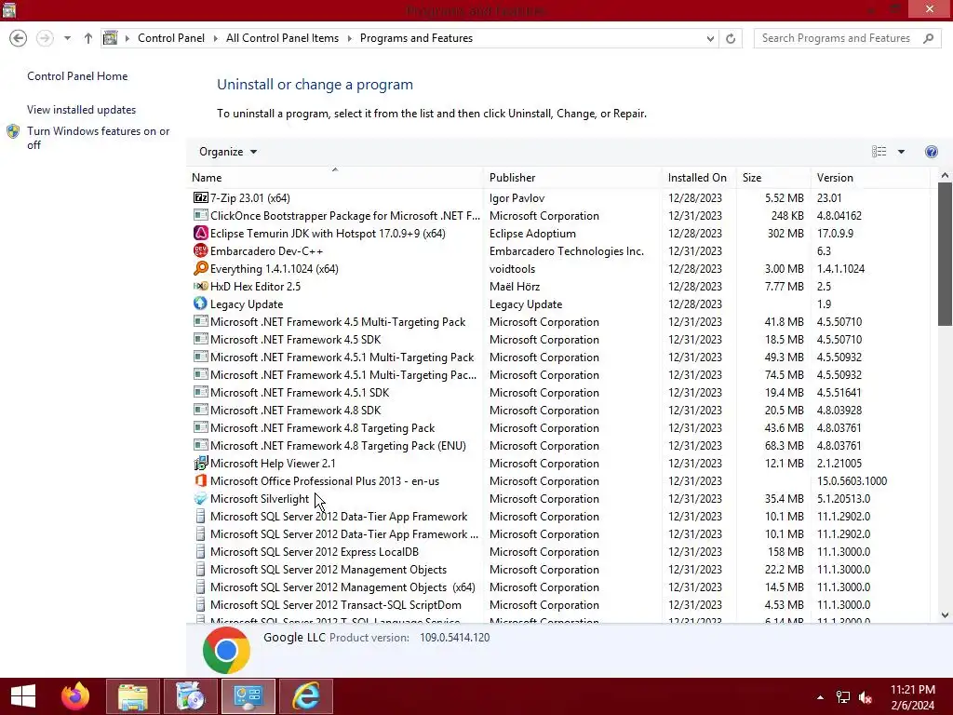
Task: Expand the chevron after Control Panel breadcrumb
Action: pyautogui.click(x=215, y=38)
